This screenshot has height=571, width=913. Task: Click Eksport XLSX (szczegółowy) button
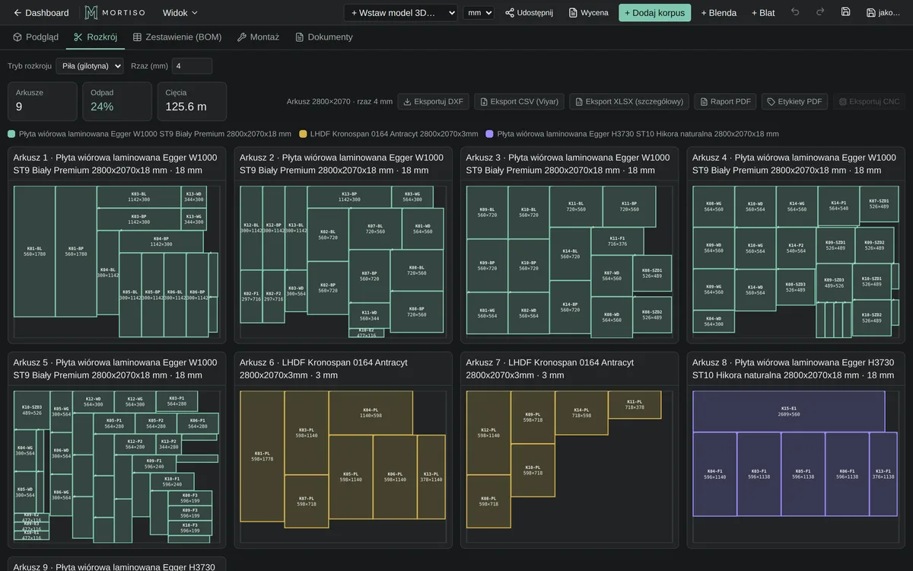[x=629, y=101]
